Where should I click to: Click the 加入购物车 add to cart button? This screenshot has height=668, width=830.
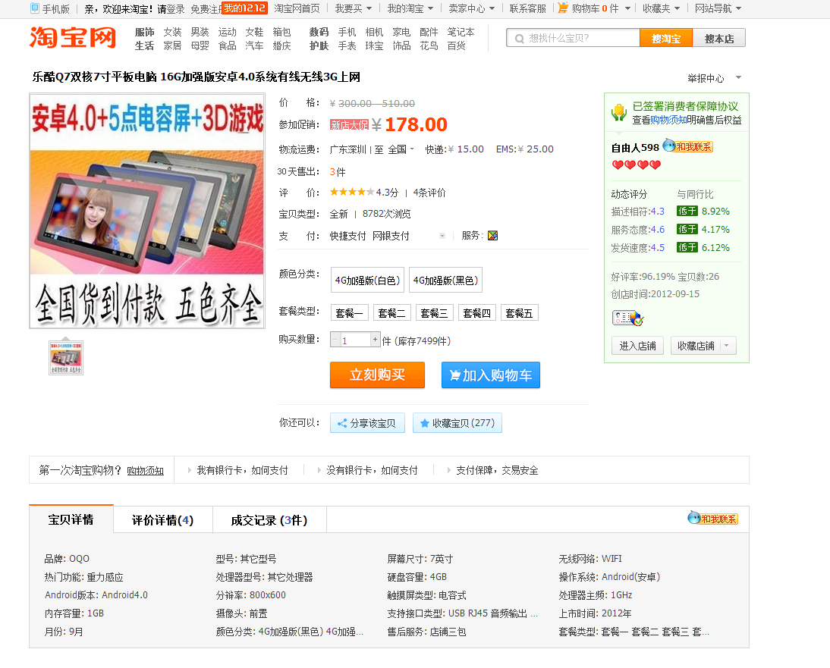coord(490,375)
